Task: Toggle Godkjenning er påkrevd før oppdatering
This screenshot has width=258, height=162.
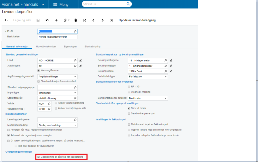Action: click(x=38, y=157)
